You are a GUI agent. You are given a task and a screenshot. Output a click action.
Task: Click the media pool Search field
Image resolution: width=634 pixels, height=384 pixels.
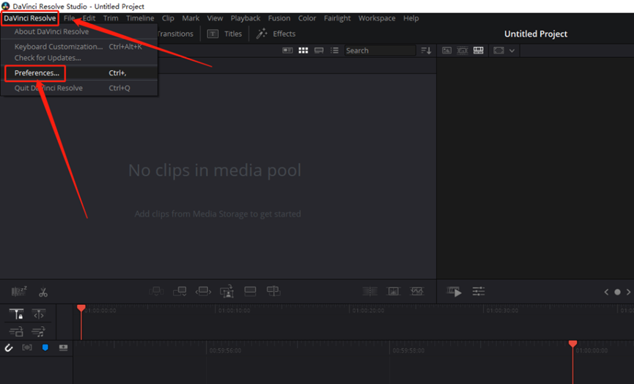pyautogui.click(x=378, y=51)
